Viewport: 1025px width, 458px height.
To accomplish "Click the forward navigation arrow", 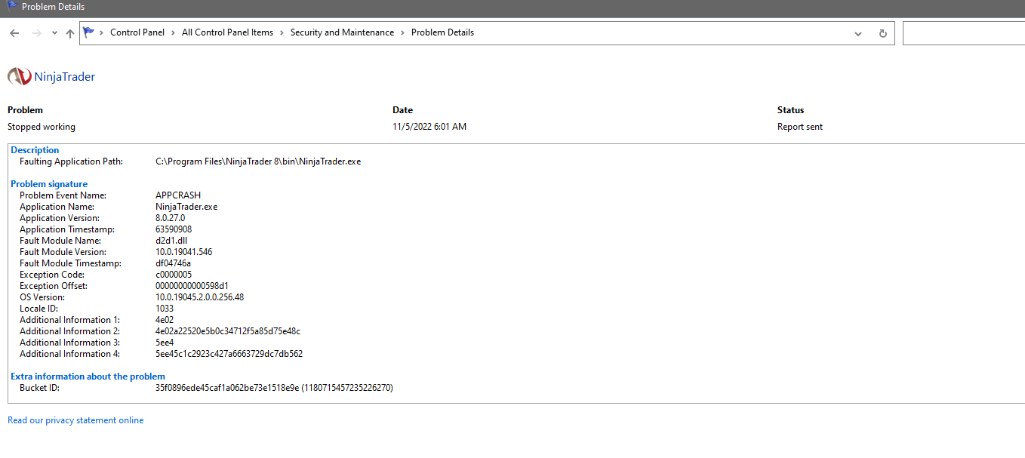I will pyautogui.click(x=36, y=33).
